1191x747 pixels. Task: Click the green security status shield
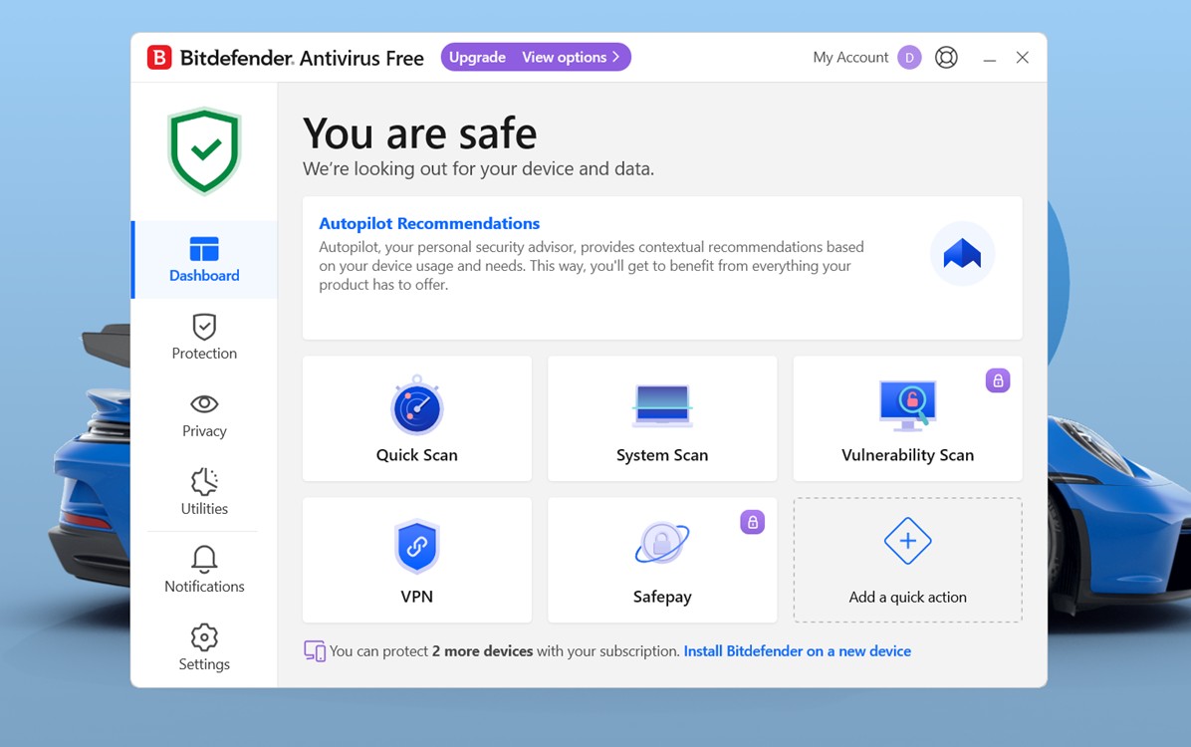[203, 149]
